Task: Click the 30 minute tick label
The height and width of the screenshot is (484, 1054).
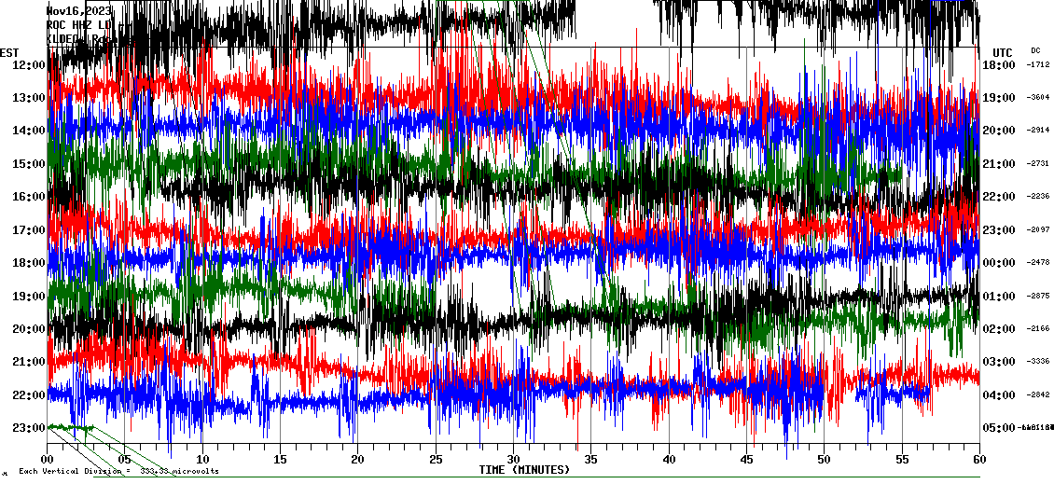Action: pos(513,459)
